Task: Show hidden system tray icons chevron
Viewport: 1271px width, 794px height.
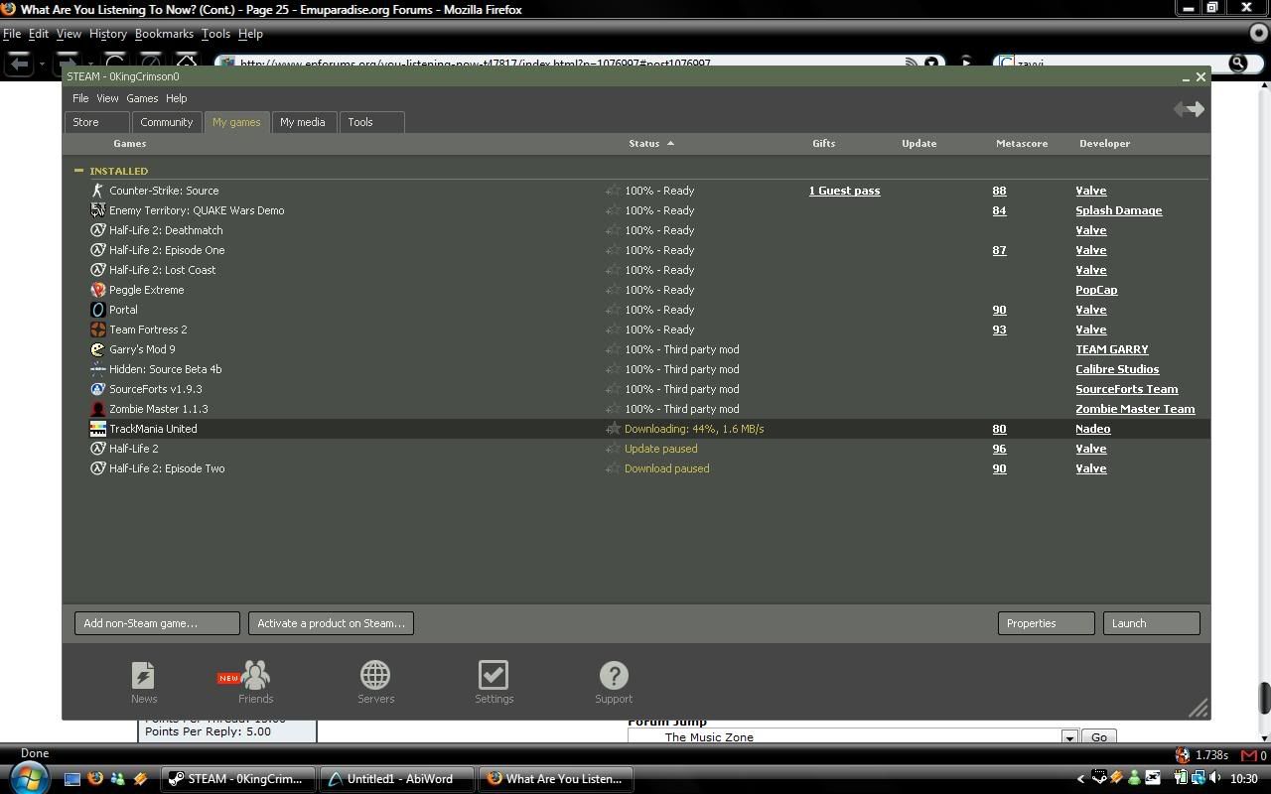Action: click(x=1080, y=779)
